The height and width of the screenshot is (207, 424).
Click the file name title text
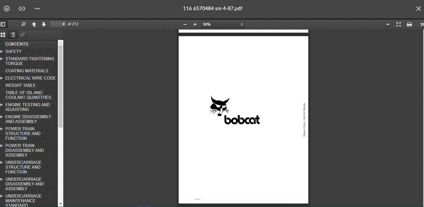[213, 9]
